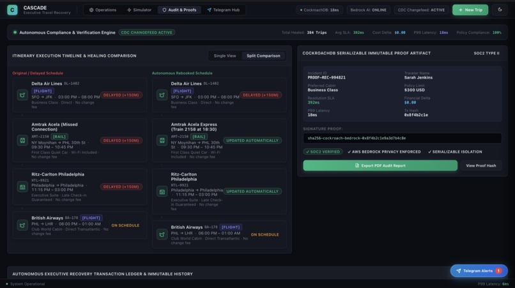Click the Bedrock AI ONLINE status pill
515x288 pixels.
368,10
